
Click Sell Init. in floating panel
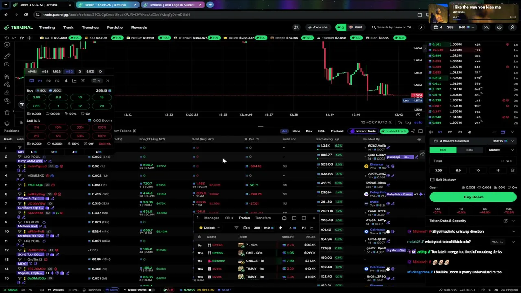(105, 144)
